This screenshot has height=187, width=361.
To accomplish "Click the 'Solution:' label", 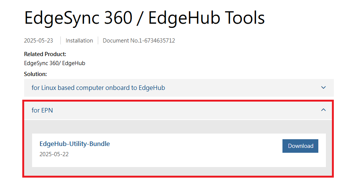I will 35,74.
